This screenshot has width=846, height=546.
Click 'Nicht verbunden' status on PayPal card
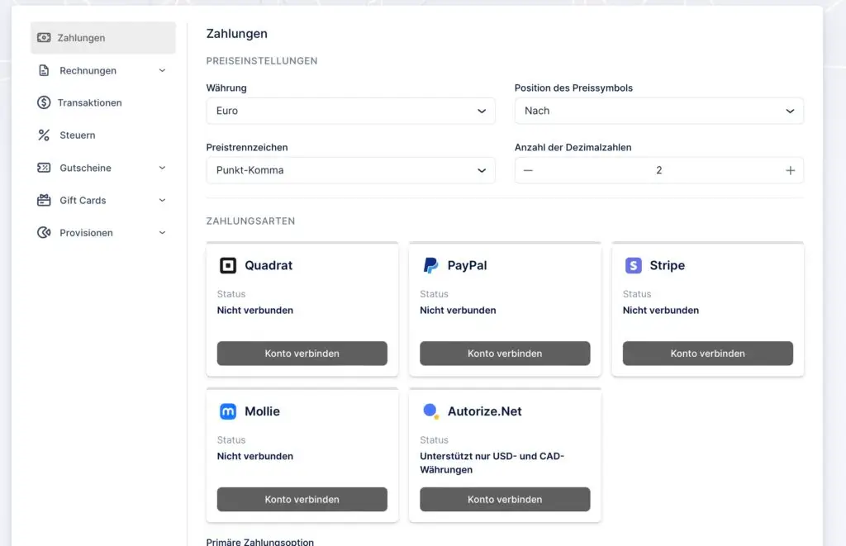tap(458, 311)
